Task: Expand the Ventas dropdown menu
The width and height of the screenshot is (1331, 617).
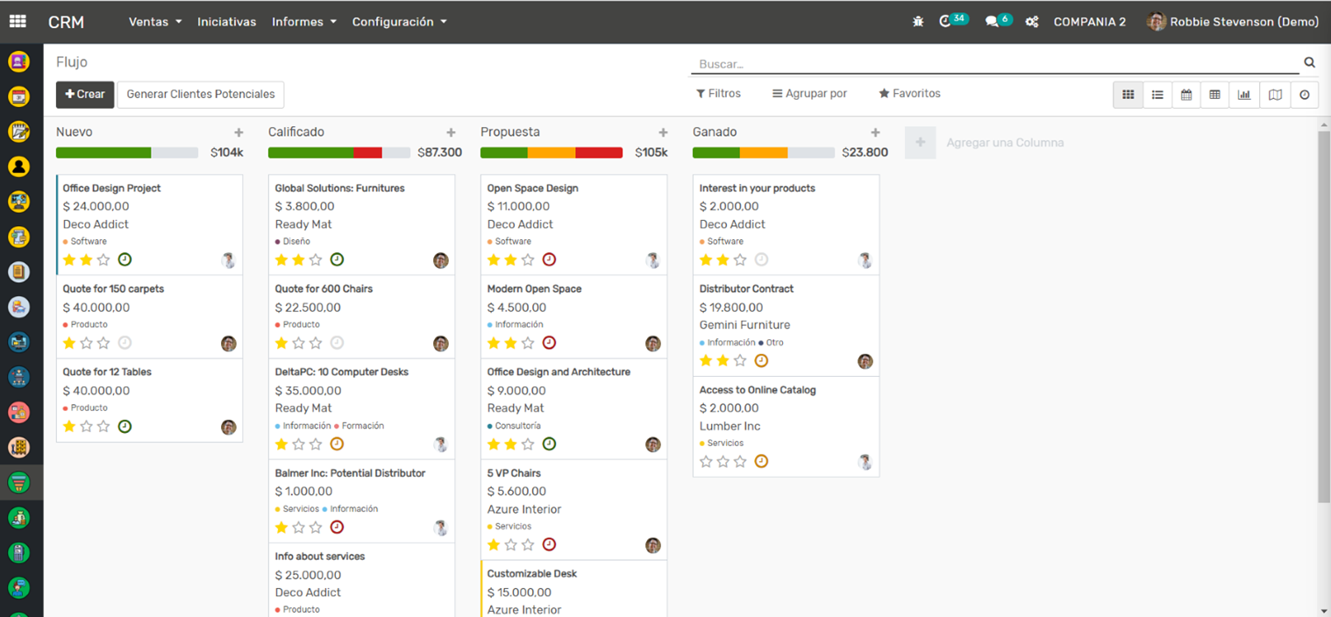Action: tap(155, 22)
